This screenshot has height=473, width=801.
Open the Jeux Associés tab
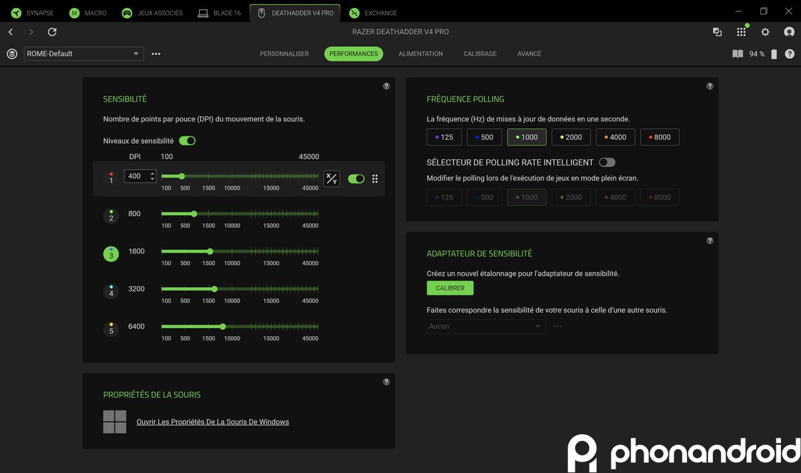point(152,13)
